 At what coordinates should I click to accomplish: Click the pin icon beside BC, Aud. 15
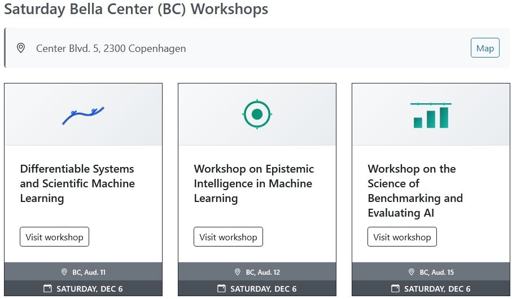[412, 272]
